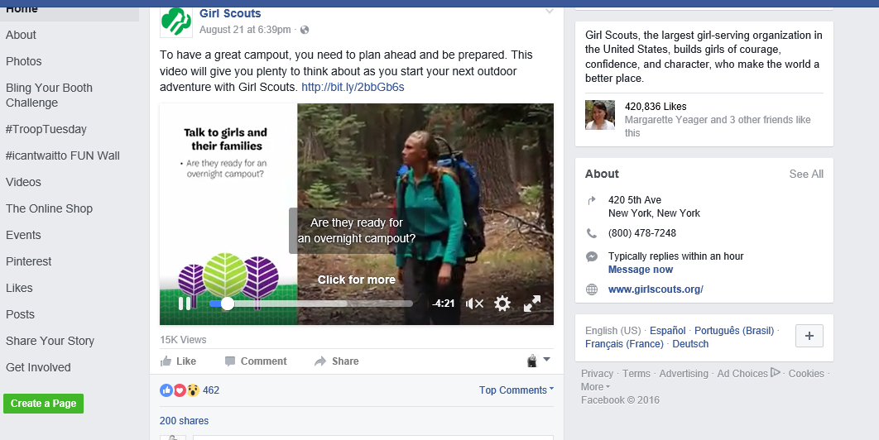Viewport: 879px width, 440px height.
Task: Click Message now link
Action: (x=640, y=270)
